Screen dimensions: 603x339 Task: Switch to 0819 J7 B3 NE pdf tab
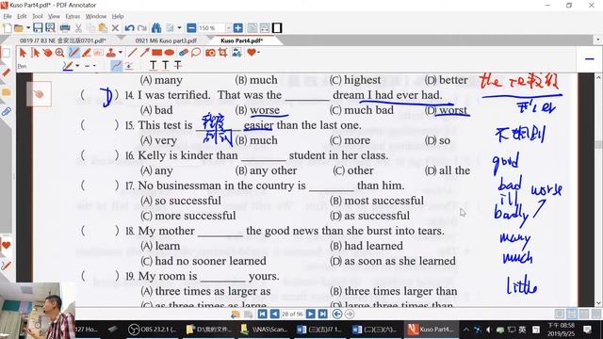[x=63, y=40]
